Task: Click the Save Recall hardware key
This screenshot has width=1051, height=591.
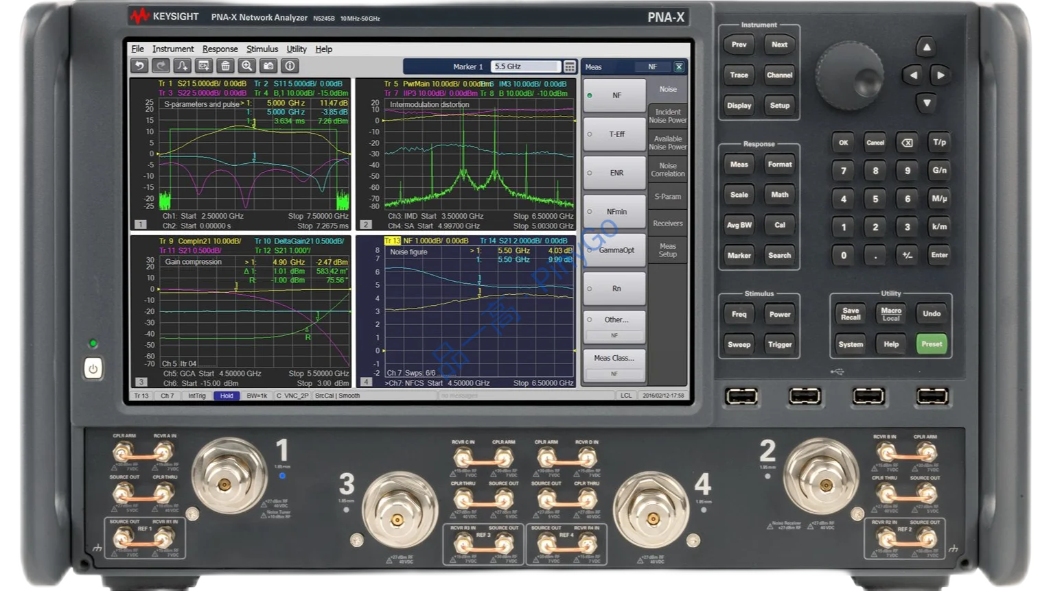Action: click(851, 314)
